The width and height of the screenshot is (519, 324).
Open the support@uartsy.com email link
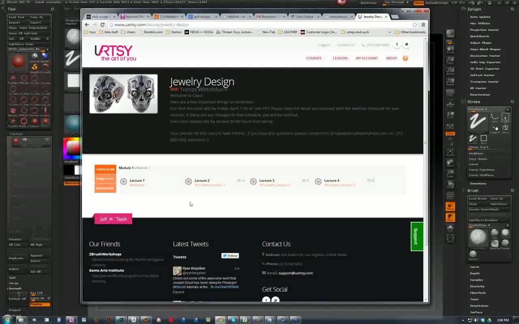(x=296, y=273)
